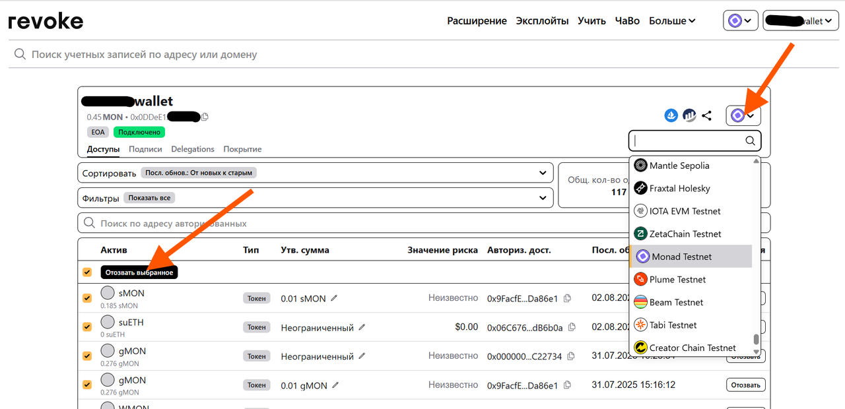845x409 pixels.
Task: Click the Отозвать выбранное button
Action: pyautogui.click(x=139, y=272)
